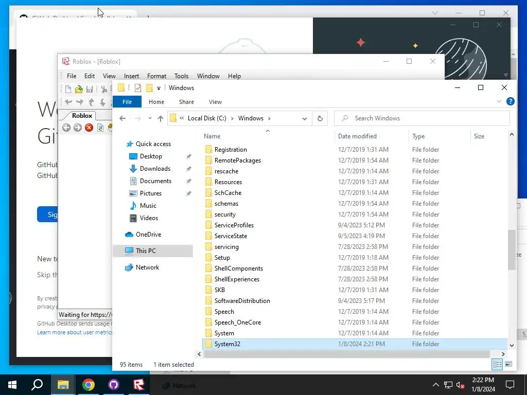Viewport: 527px width, 395px height.
Task: Open the Explorer Home ribbon tab
Action: (x=156, y=102)
